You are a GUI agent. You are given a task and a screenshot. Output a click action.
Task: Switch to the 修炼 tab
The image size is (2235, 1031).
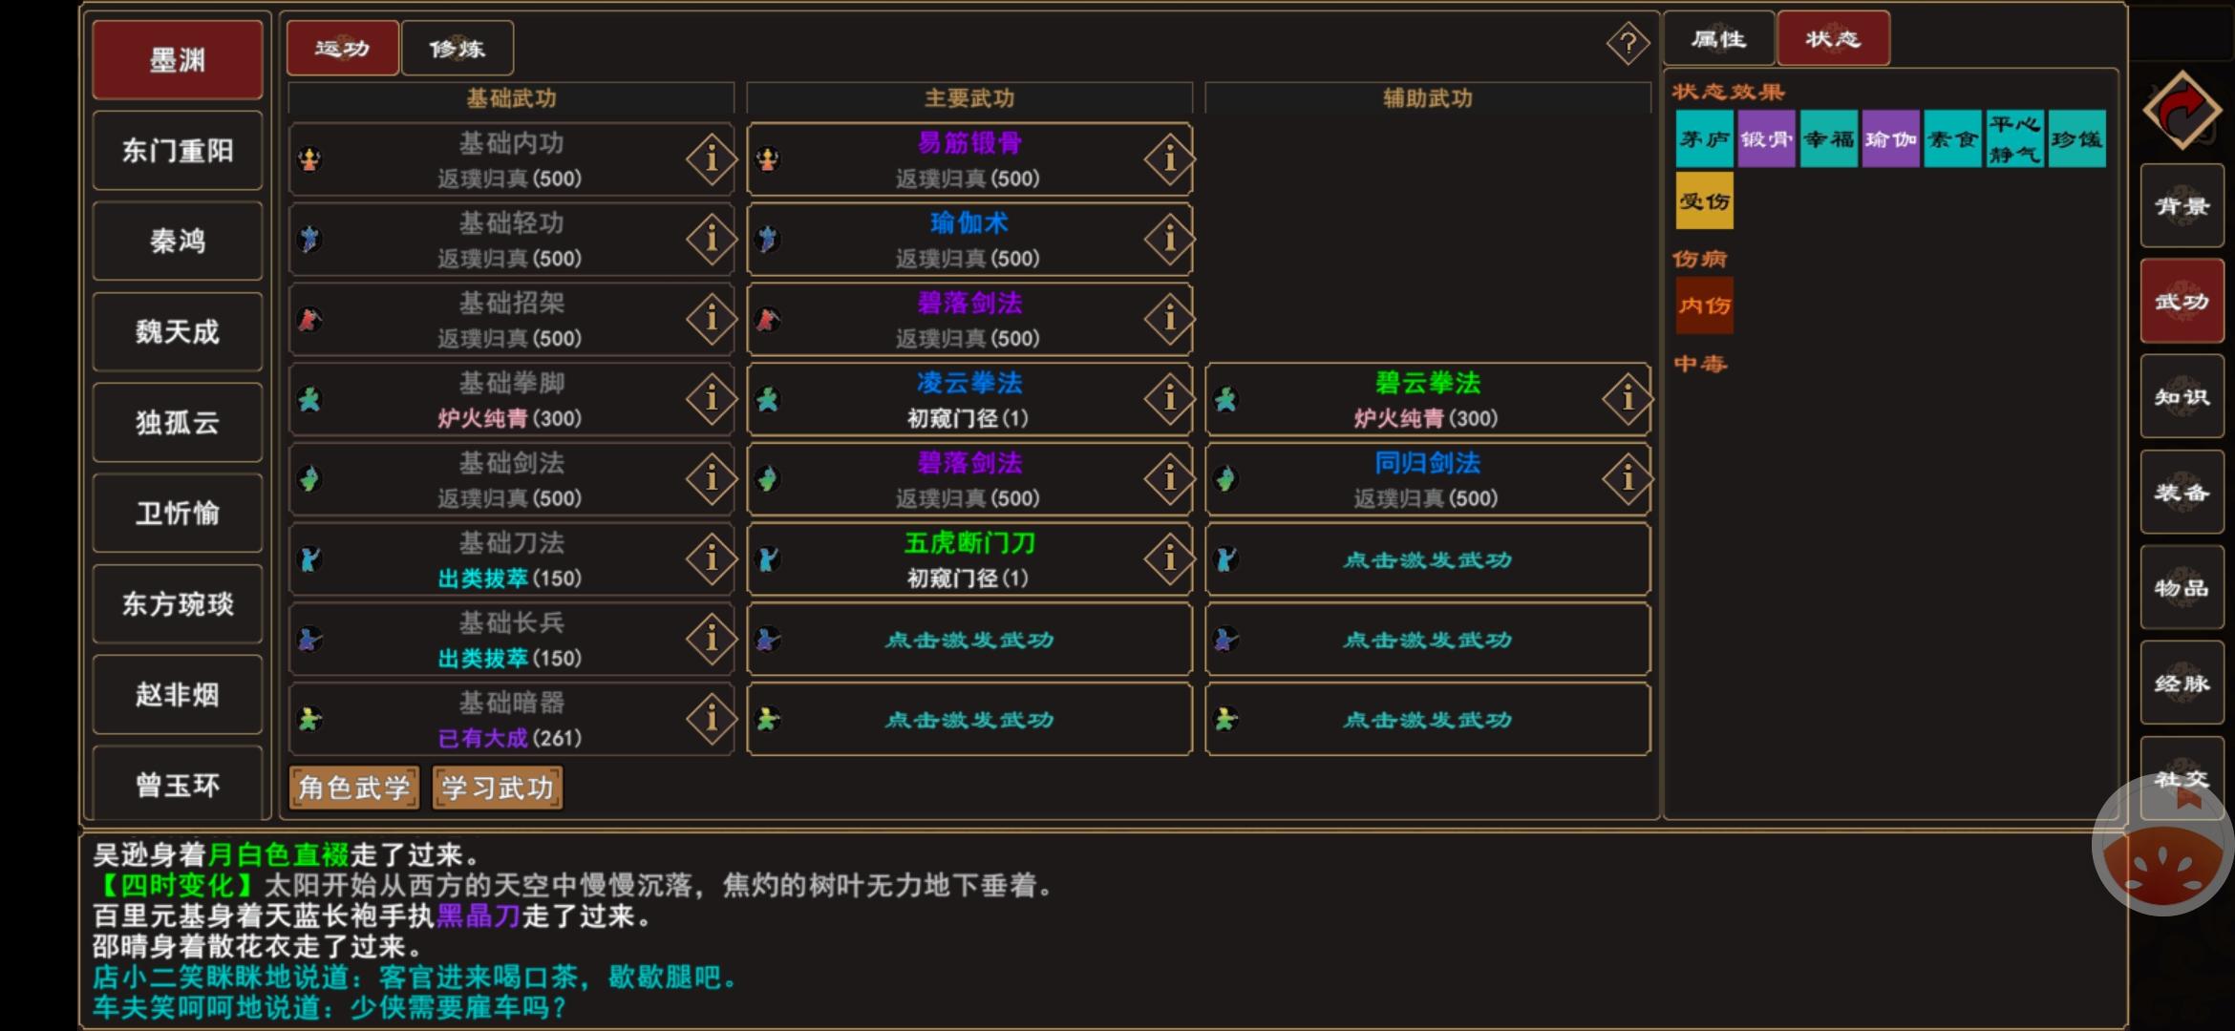click(458, 49)
